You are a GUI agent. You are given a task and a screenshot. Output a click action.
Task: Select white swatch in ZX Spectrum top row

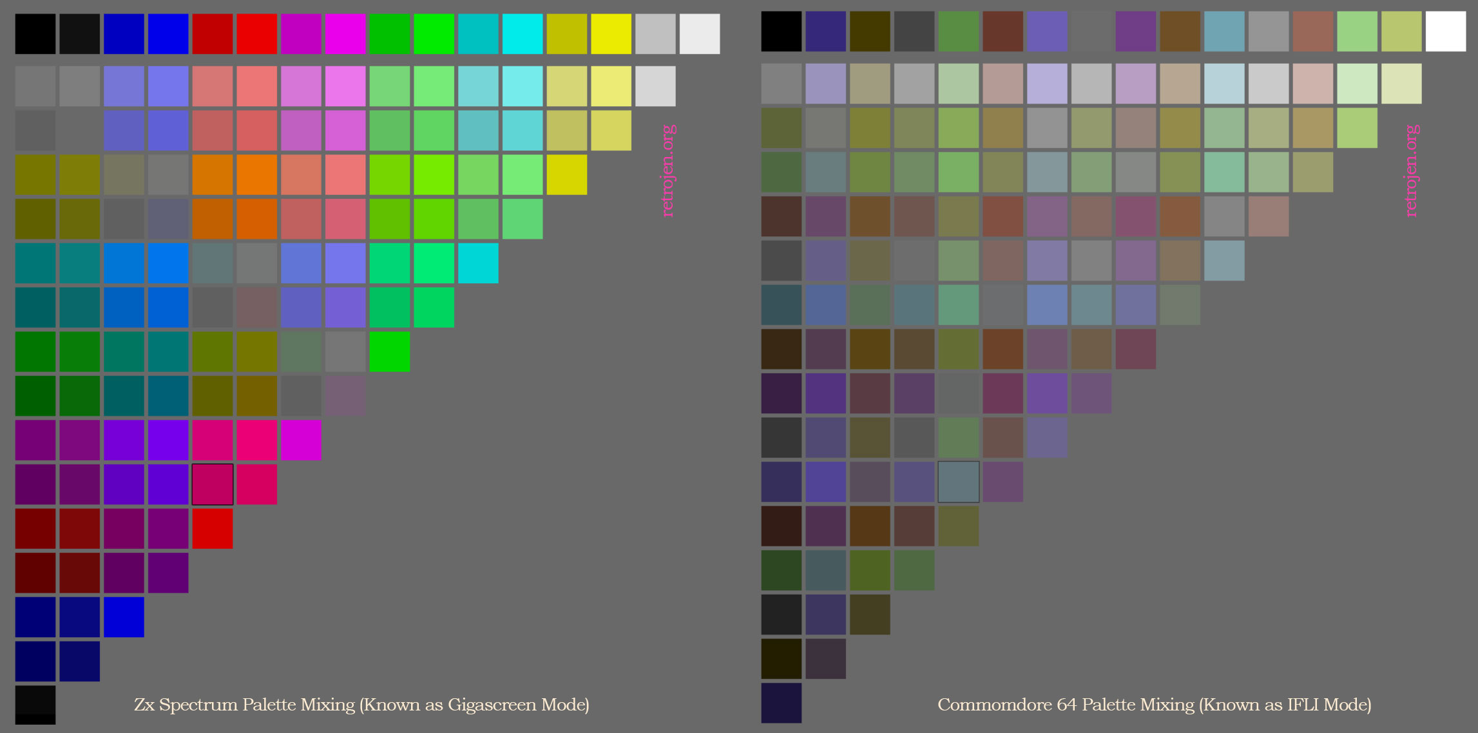tap(700, 34)
